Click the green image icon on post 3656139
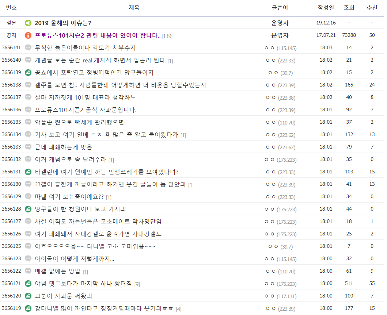Screen dimensions: 387x315 pyautogui.click(x=28, y=73)
